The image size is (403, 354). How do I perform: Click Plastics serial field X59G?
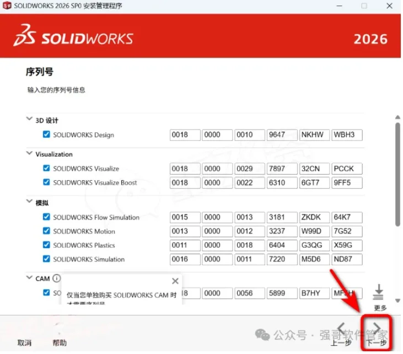tap(347, 245)
